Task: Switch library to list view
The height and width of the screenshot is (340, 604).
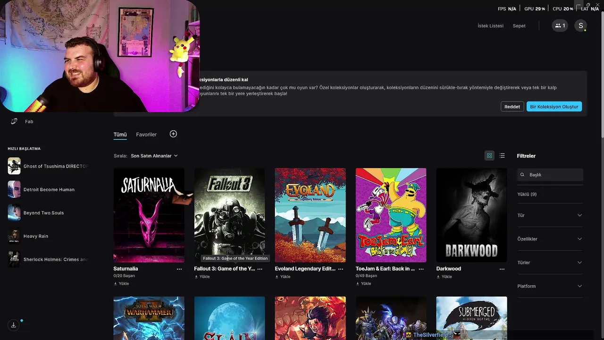Action: coord(502,156)
